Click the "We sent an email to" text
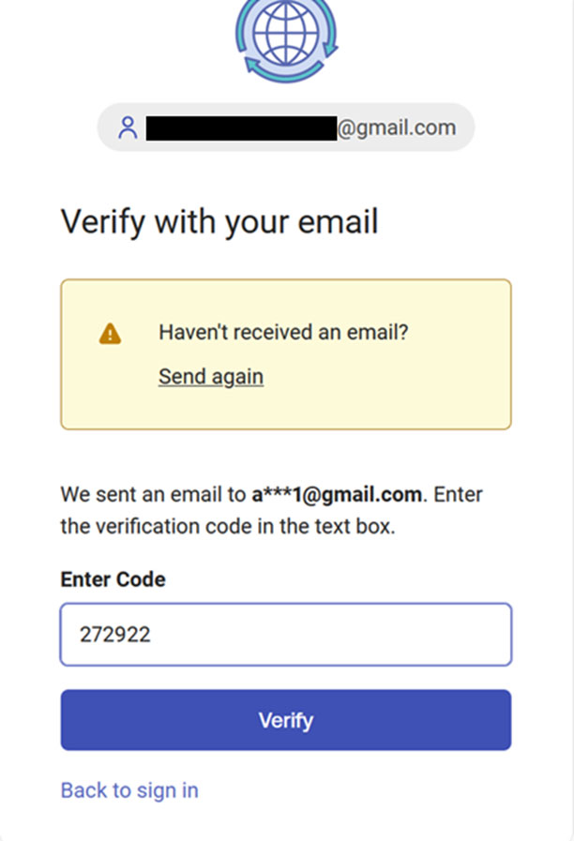Image resolution: width=574 pixels, height=841 pixels. coord(154,494)
